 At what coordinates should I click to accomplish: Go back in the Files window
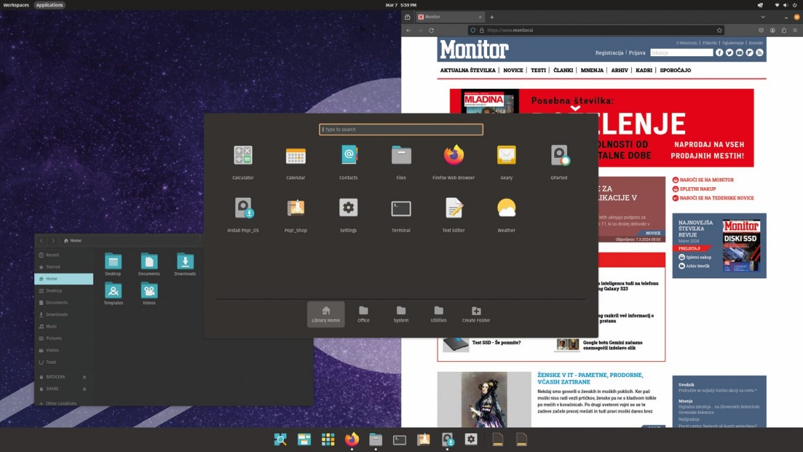coord(41,240)
